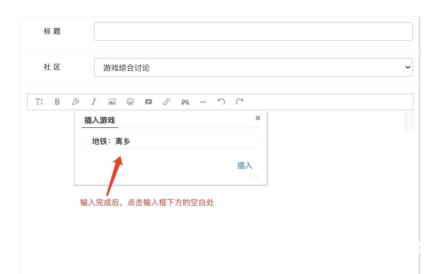Screen dimensions: 435x274
Task: Click the insert video icon
Action: [148, 102]
